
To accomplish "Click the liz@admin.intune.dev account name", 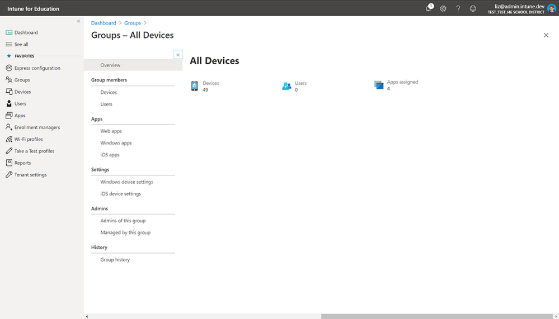I will tap(519, 6).
